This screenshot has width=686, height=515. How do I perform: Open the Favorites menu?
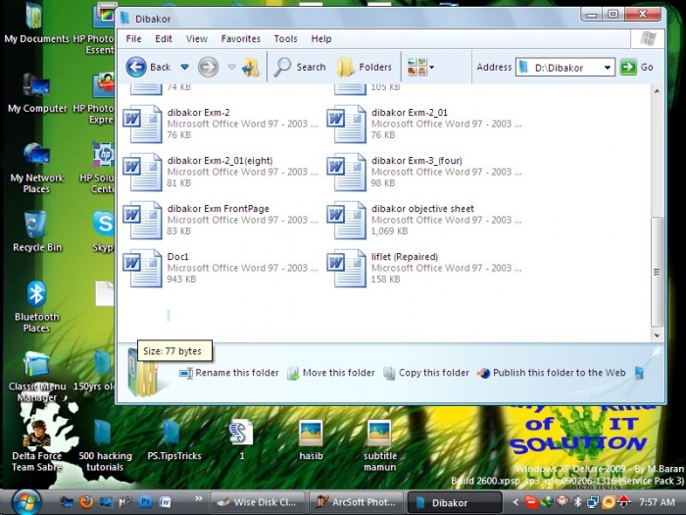click(240, 39)
